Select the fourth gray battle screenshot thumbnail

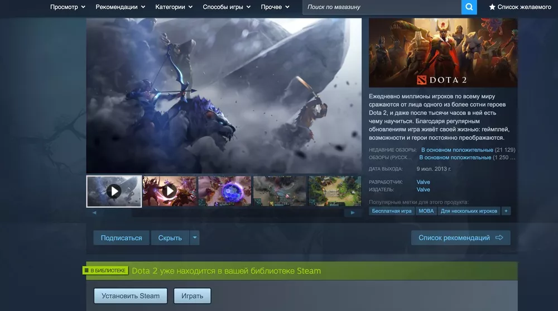tap(280, 192)
